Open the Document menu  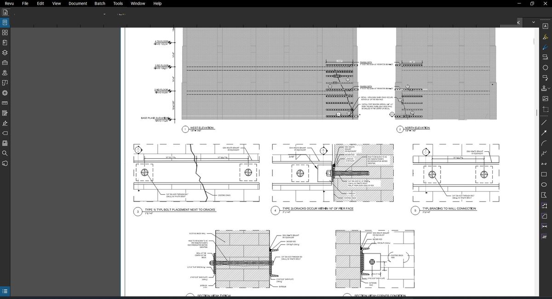(x=78, y=3)
